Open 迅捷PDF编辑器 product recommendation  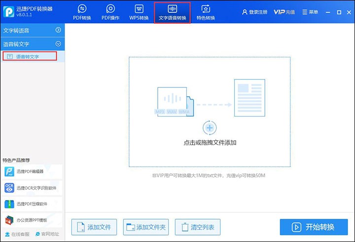[x=32, y=171]
